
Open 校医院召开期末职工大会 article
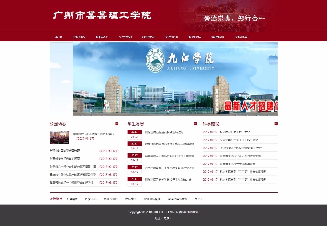235,132
